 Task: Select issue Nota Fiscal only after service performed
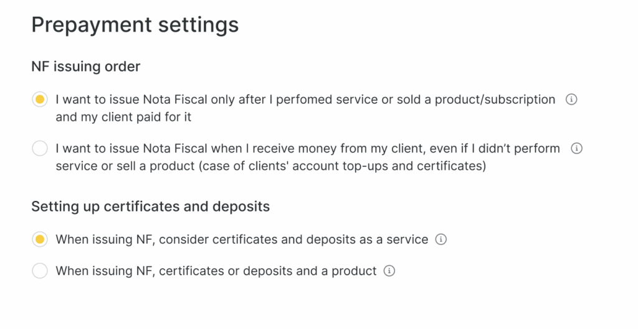click(x=40, y=100)
